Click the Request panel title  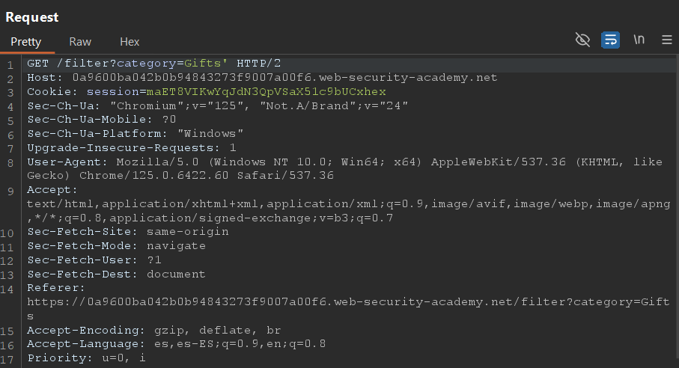(31, 17)
